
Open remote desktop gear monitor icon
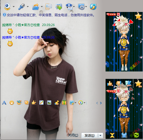81,6
